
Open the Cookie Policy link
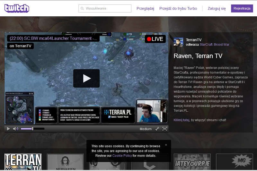122,156
